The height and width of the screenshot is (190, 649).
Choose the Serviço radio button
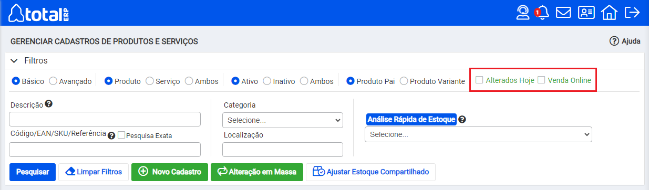pos(149,81)
